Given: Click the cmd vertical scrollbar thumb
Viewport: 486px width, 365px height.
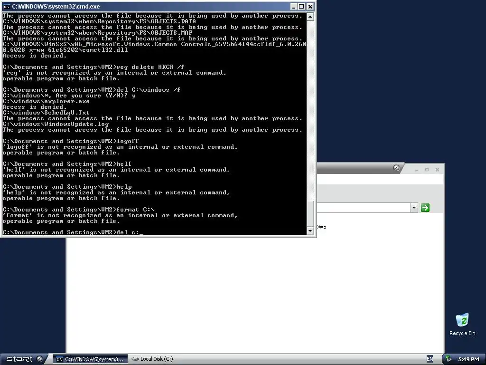Looking at the screenshot, I should (310, 213).
